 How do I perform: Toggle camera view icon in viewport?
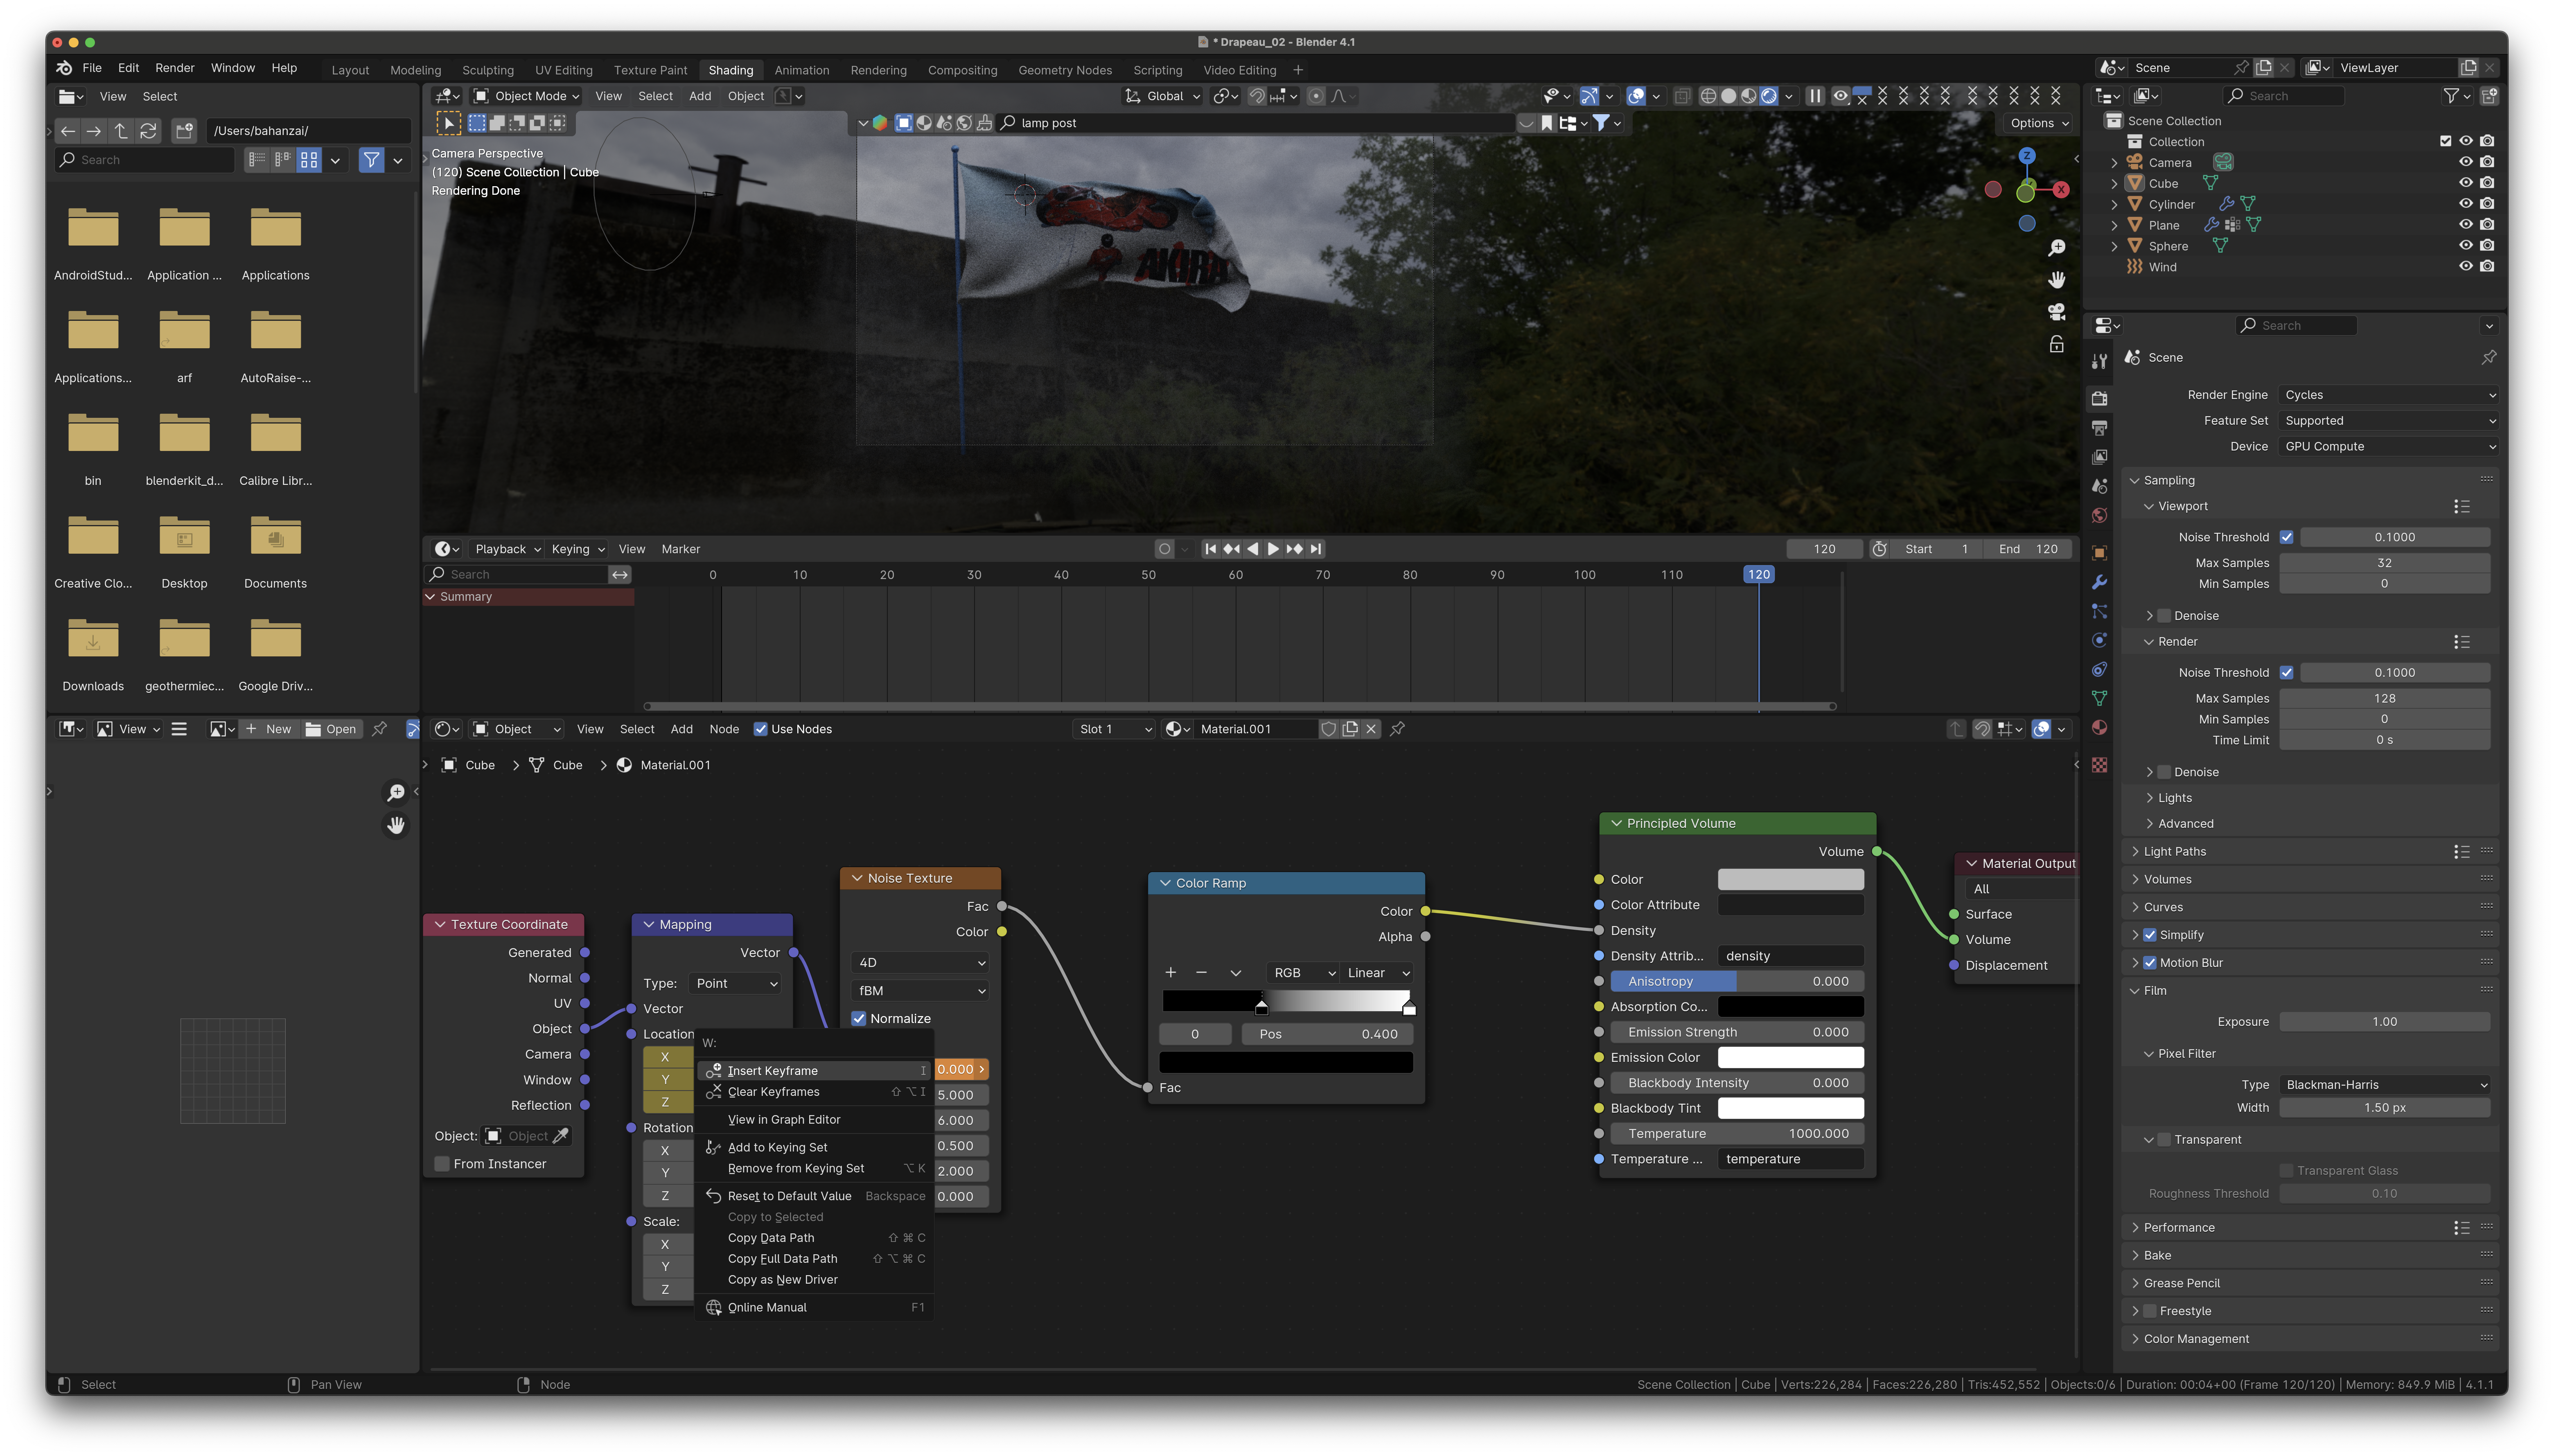(2056, 312)
